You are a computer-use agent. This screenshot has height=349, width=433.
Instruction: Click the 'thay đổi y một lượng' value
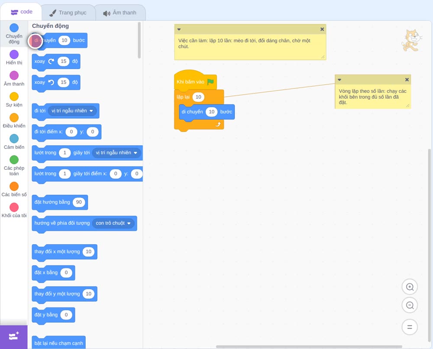[88, 294]
